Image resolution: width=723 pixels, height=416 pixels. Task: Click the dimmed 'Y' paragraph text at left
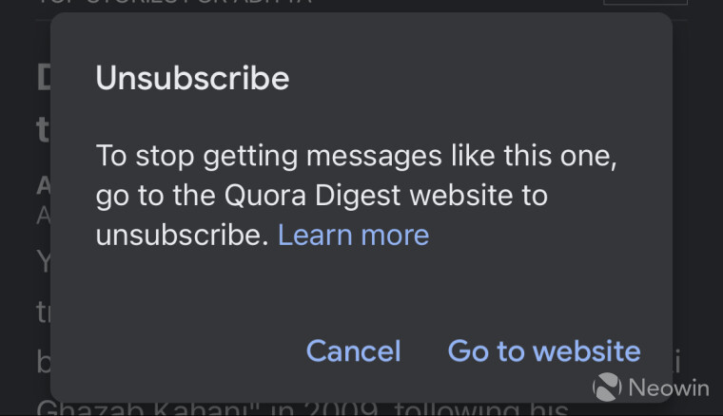pyautogui.click(x=44, y=262)
